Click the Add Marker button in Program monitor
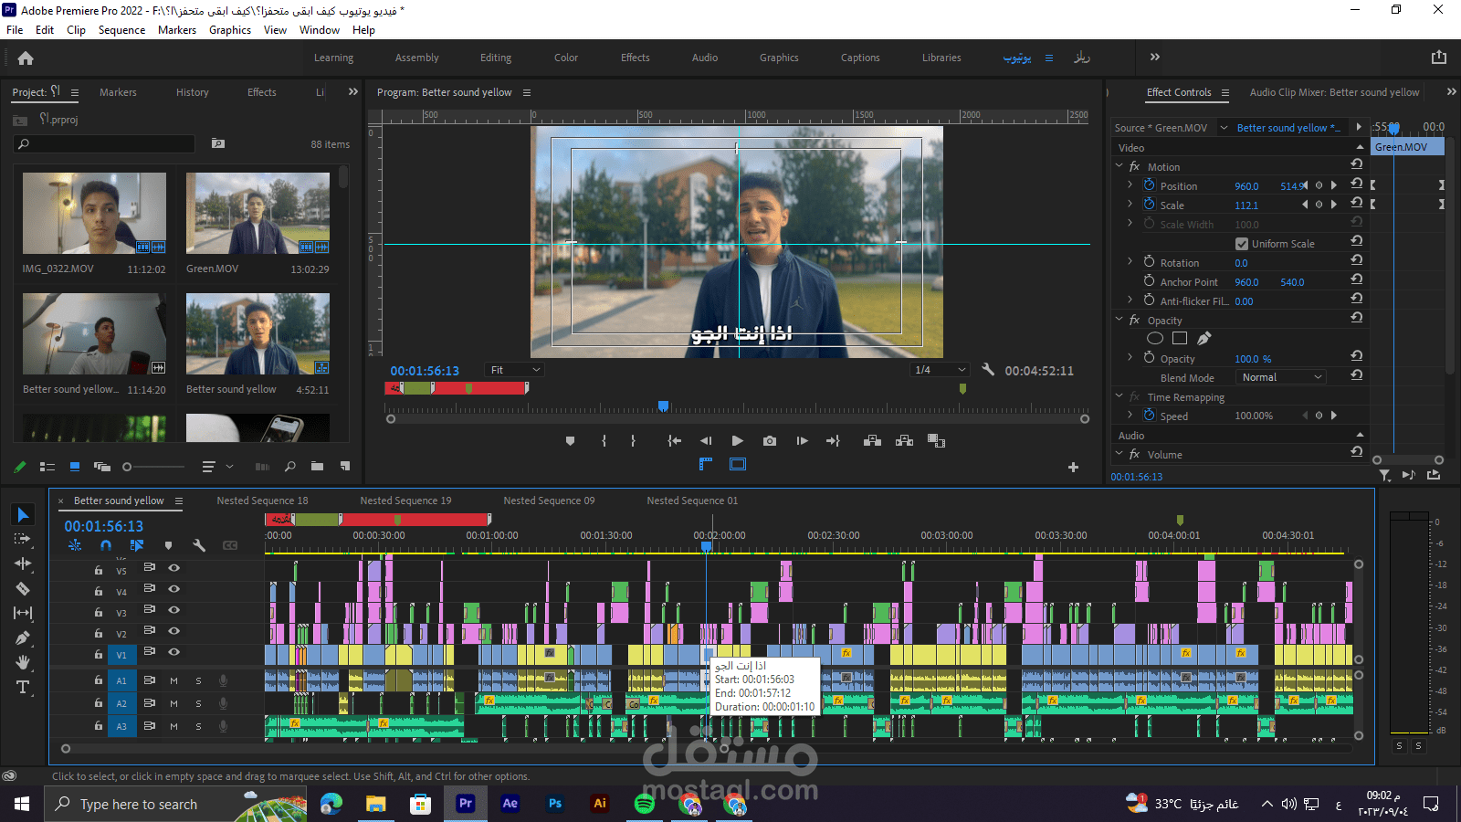The image size is (1461, 822). 570,441
